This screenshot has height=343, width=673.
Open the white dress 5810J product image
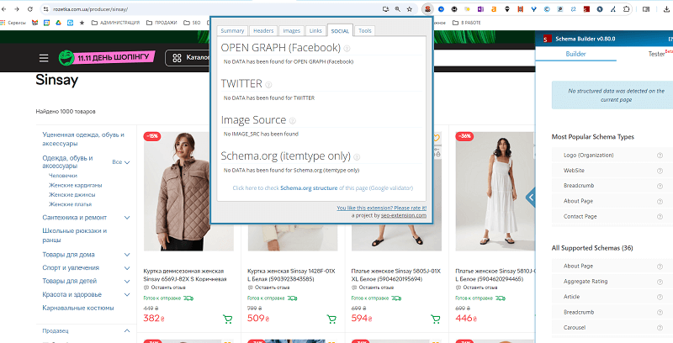(x=495, y=191)
